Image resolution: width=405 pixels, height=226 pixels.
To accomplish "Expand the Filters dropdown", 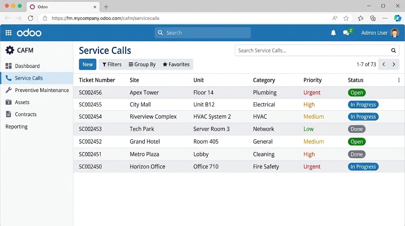I will point(112,64).
